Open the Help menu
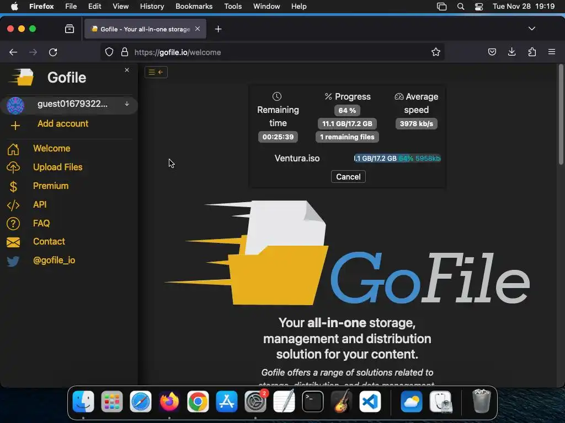The height and width of the screenshot is (423, 565). pos(299,6)
